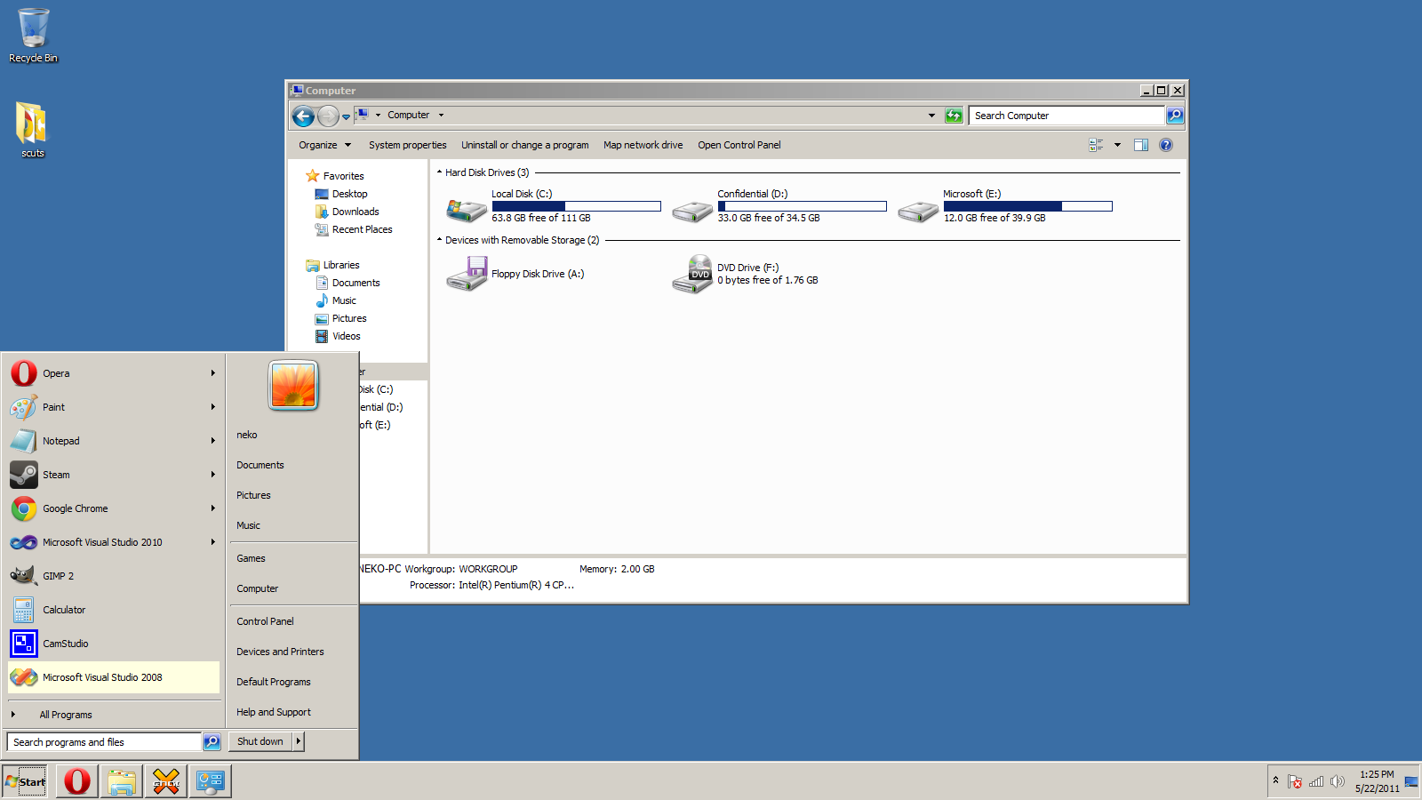The image size is (1422, 800).
Task: Select the scuts folder on desktop
Action: click(x=32, y=129)
